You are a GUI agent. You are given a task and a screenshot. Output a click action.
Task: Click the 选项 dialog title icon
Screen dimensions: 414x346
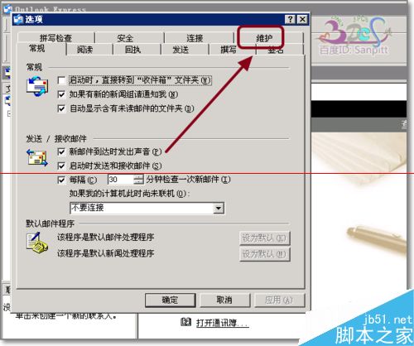(x=18, y=19)
